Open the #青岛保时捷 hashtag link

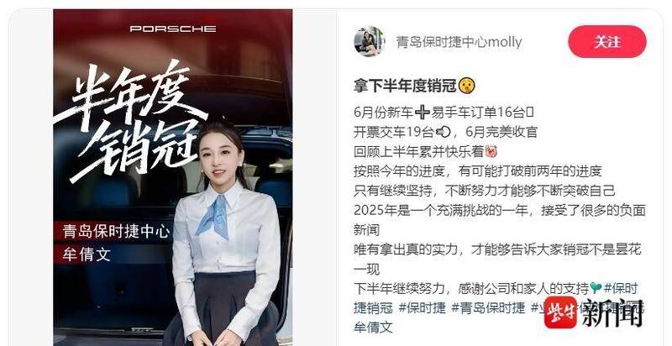tap(488, 307)
